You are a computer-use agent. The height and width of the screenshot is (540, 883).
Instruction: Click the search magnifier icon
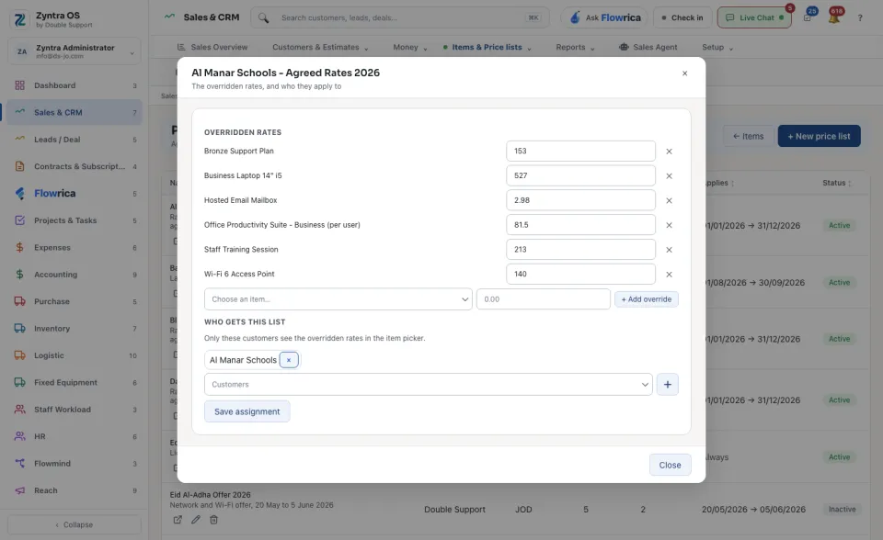[x=264, y=17]
